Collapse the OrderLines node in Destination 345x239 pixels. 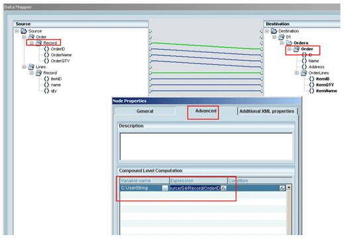coord(297,73)
